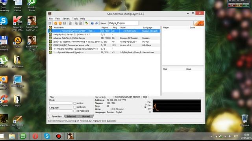
Task: Open the BurnAware Free desktop icon
Action: pyautogui.click(x=18, y=122)
